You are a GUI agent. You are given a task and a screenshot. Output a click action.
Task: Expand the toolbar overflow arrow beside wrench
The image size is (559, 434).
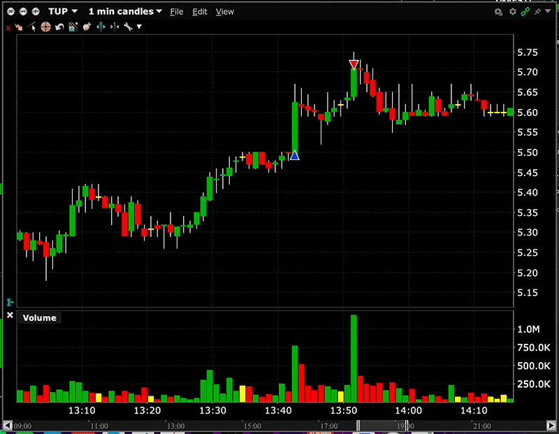click(139, 27)
